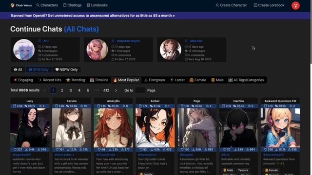Viewport: 312px width, 175px height.
Task: Open the Amber character image
Action: pyautogui.click(x=155, y=128)
